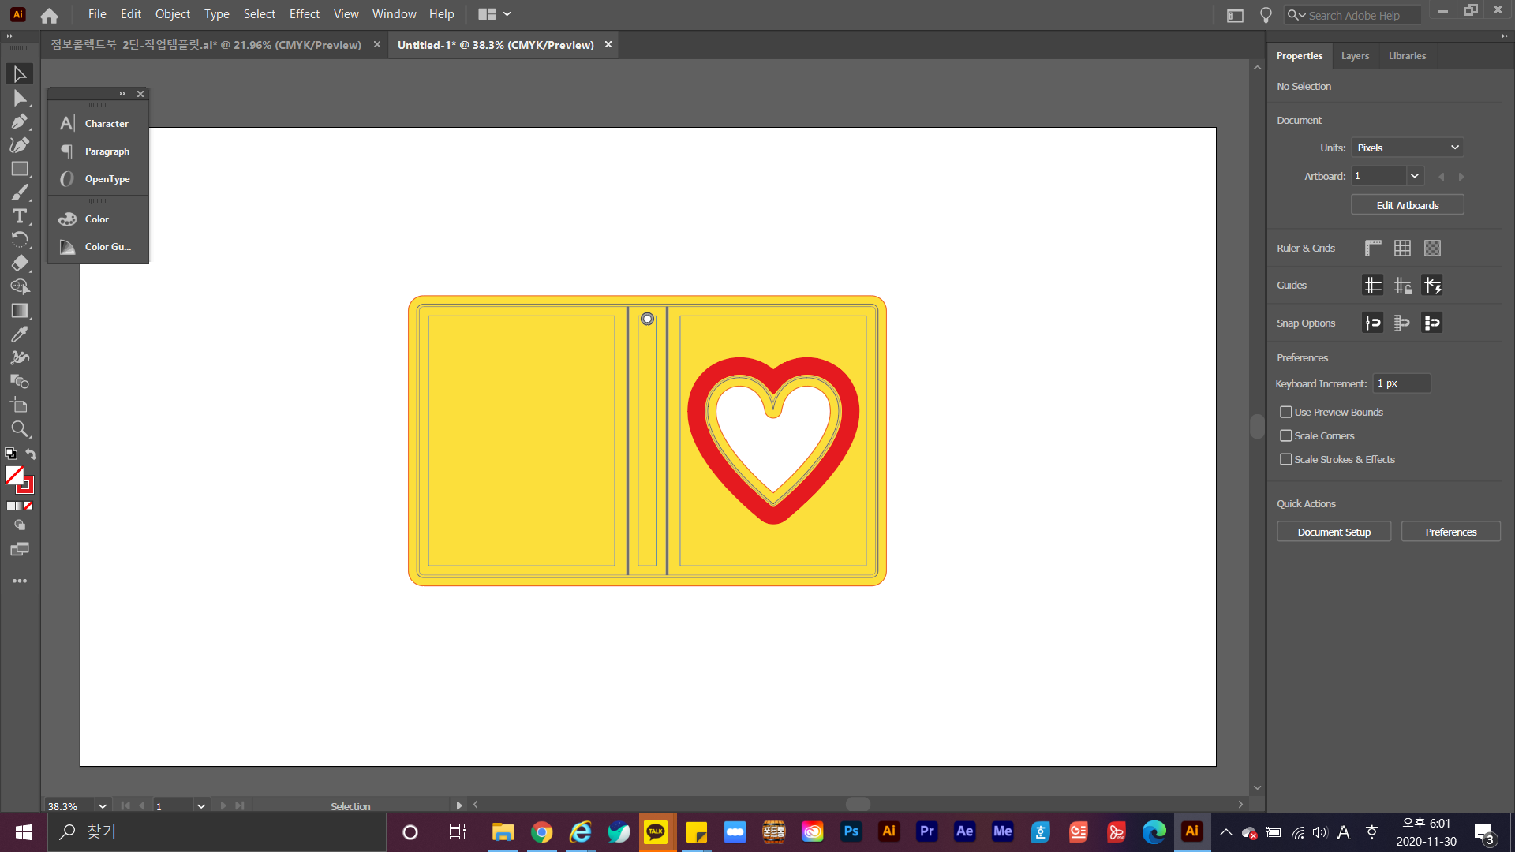
Task: Expand the Artboard number dropdown
Action: [x=1415, y=176]
